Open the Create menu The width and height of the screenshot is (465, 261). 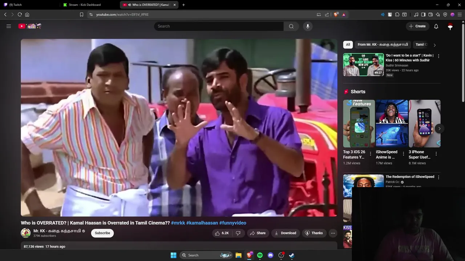(417, 26)
